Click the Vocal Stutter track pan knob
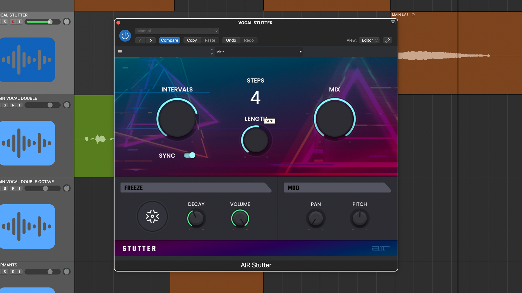This screenshot has width=522, height=293. (x=67, y=22)
